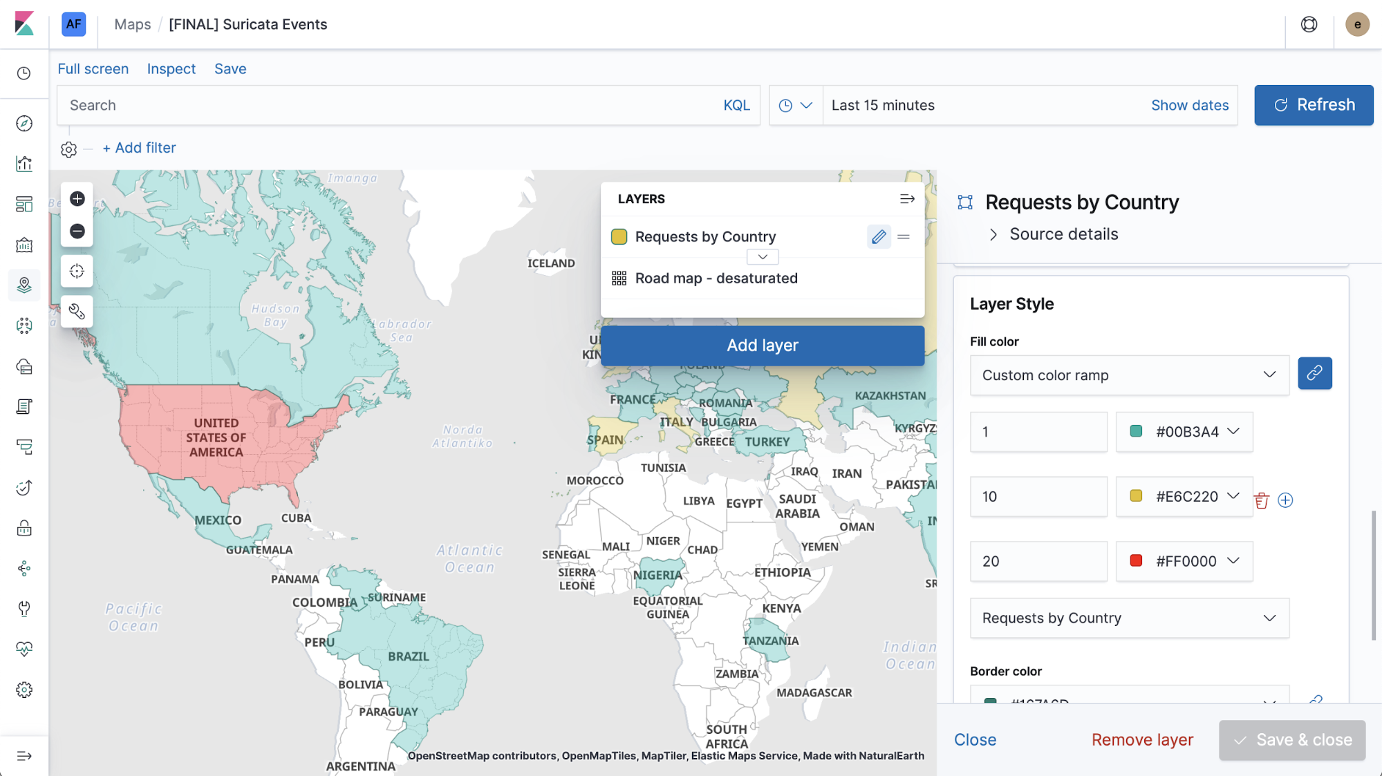The image size is (1382, 776).
Task: Click the pencil edit icon for Requests by Country
Action: pyautogui.click(x=879, y=235)
